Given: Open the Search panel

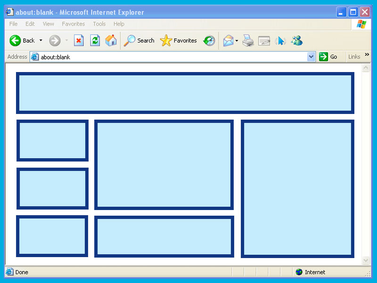Looking at the screenshot, I should pos(139,40).
